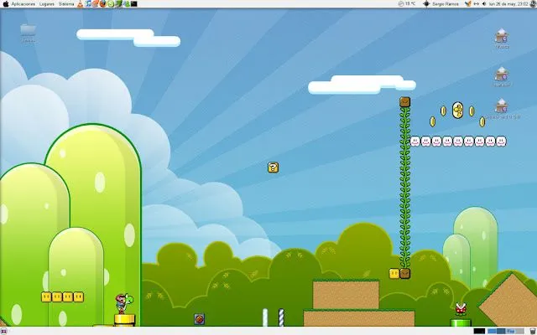Open the Lugares menu
This screenshot has height=335, width=537.
[47, 4]
